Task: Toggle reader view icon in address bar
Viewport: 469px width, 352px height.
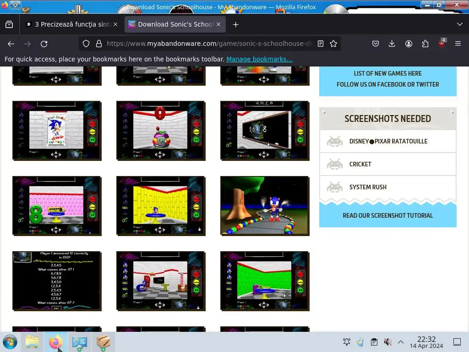Action: 320,44
